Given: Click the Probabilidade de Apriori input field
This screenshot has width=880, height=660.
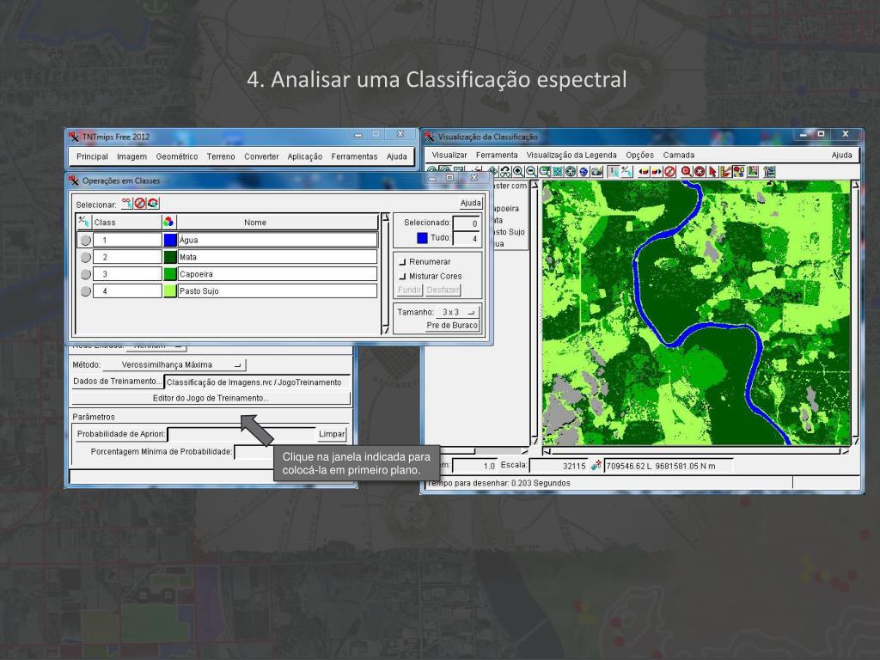Looking at the screenshot, I should click(x=241, y=434).
